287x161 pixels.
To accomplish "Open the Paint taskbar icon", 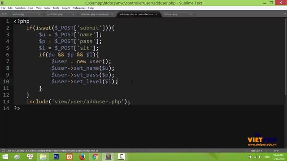I will click(x=17, y=157).
